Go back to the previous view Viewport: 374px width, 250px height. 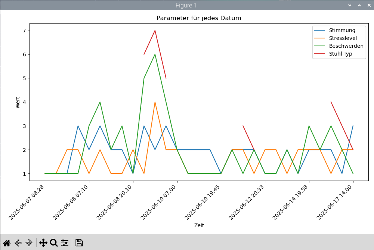coord(18,243)
